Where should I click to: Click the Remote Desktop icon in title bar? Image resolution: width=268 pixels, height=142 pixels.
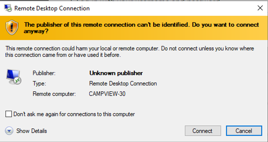8,8
